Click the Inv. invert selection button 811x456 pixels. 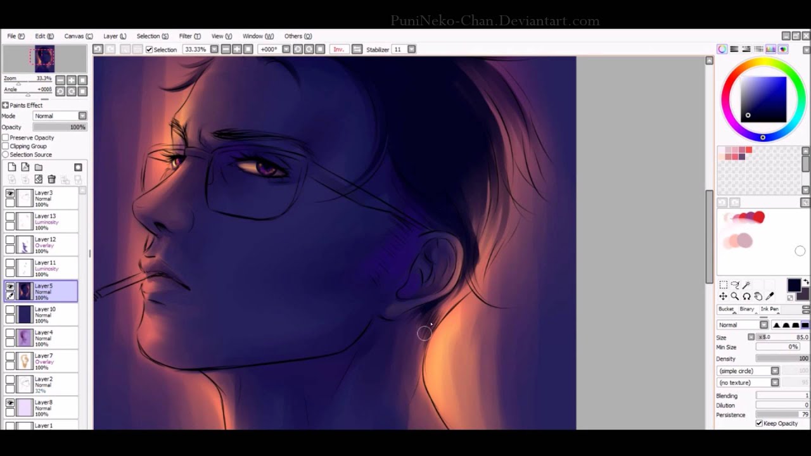(339, 49)
